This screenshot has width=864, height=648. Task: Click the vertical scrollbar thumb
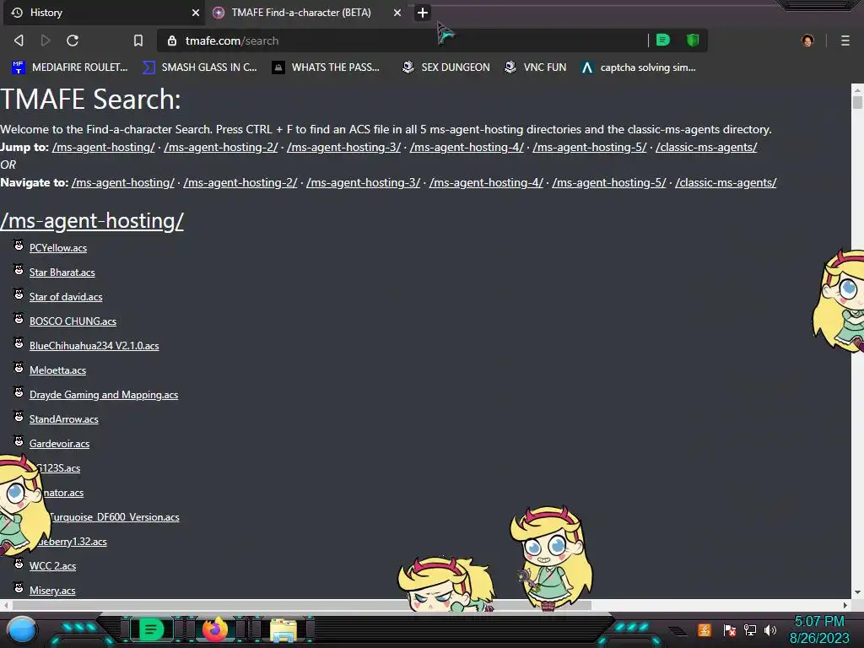857,102
